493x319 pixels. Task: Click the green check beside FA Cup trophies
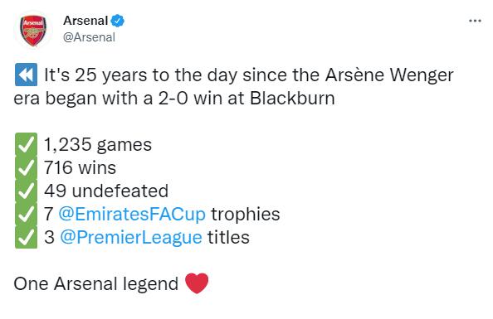pyautogui.click(x=26, y=214)
